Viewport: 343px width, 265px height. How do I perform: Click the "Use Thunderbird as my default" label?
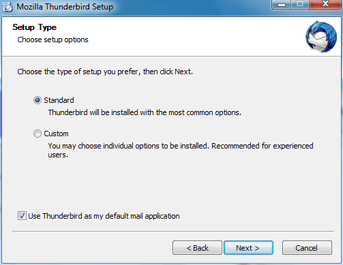tap(104, 216)
